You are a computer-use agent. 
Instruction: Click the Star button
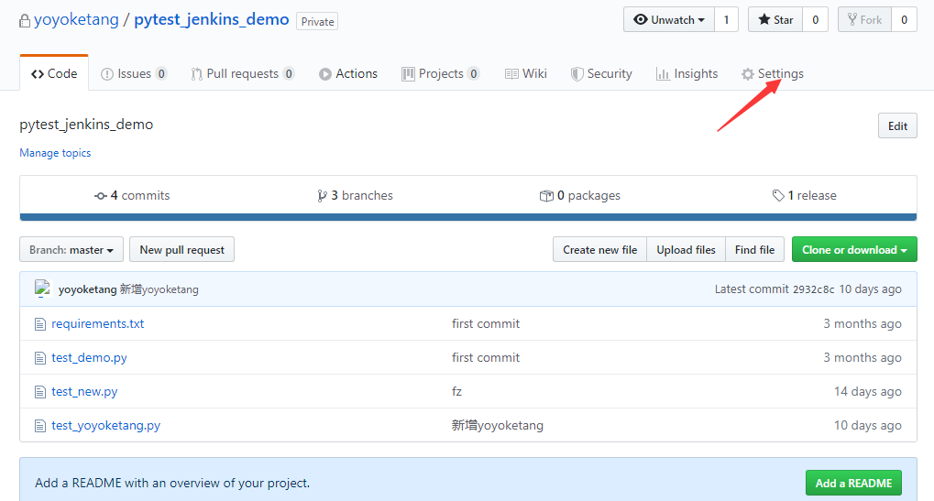tap(775, 20)
